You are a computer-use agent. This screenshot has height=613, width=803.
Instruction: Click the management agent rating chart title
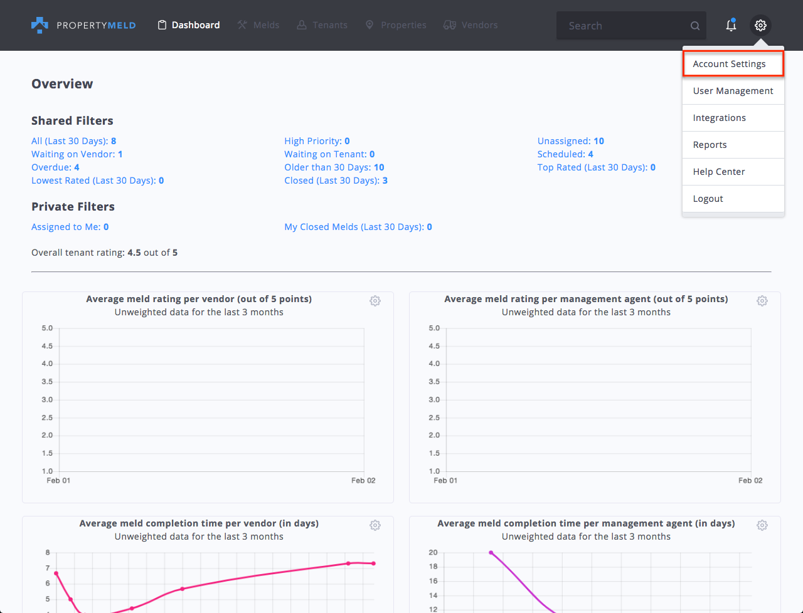click(x=586, y=299)
